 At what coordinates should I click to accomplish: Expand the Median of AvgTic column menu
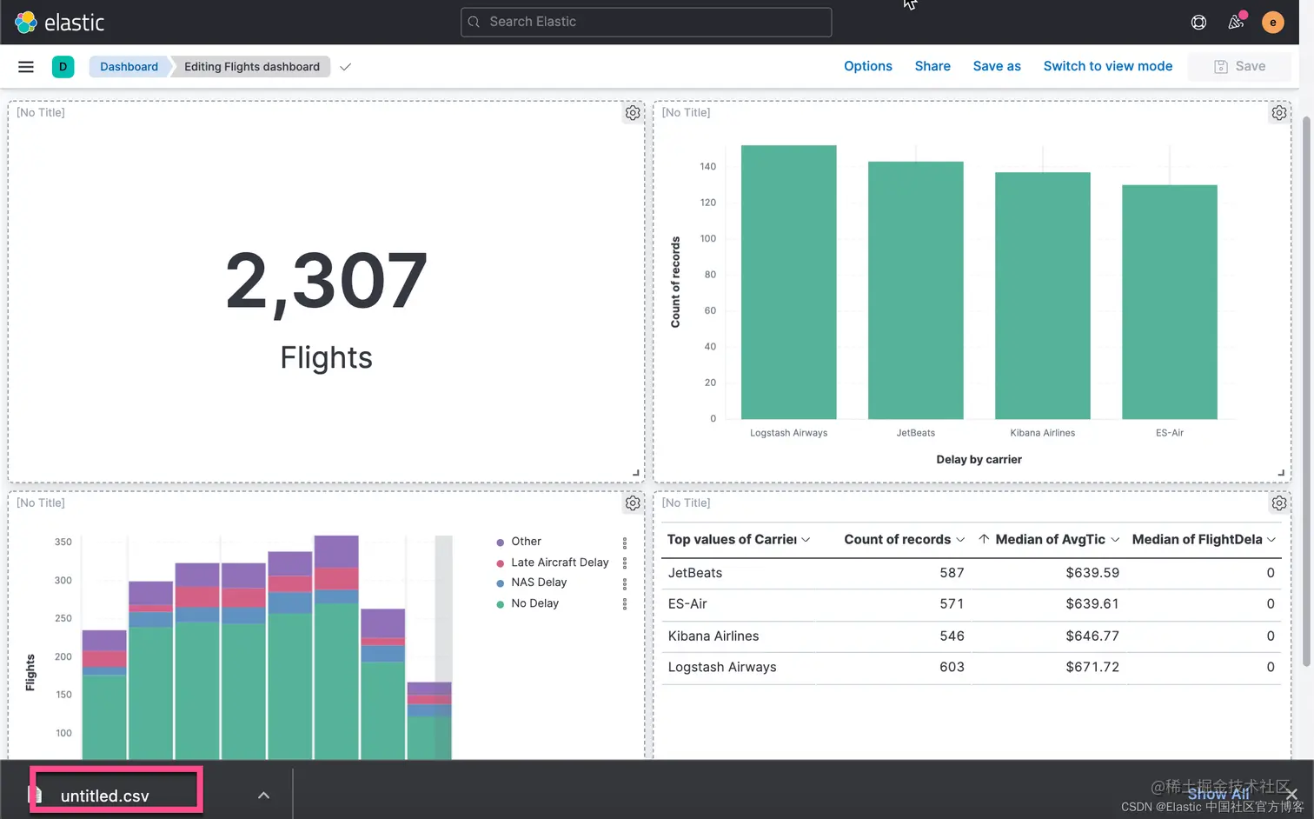1115,540
